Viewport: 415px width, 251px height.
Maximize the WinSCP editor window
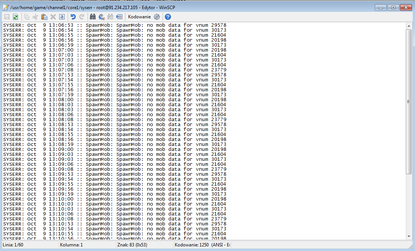click(x=393, y=7)
